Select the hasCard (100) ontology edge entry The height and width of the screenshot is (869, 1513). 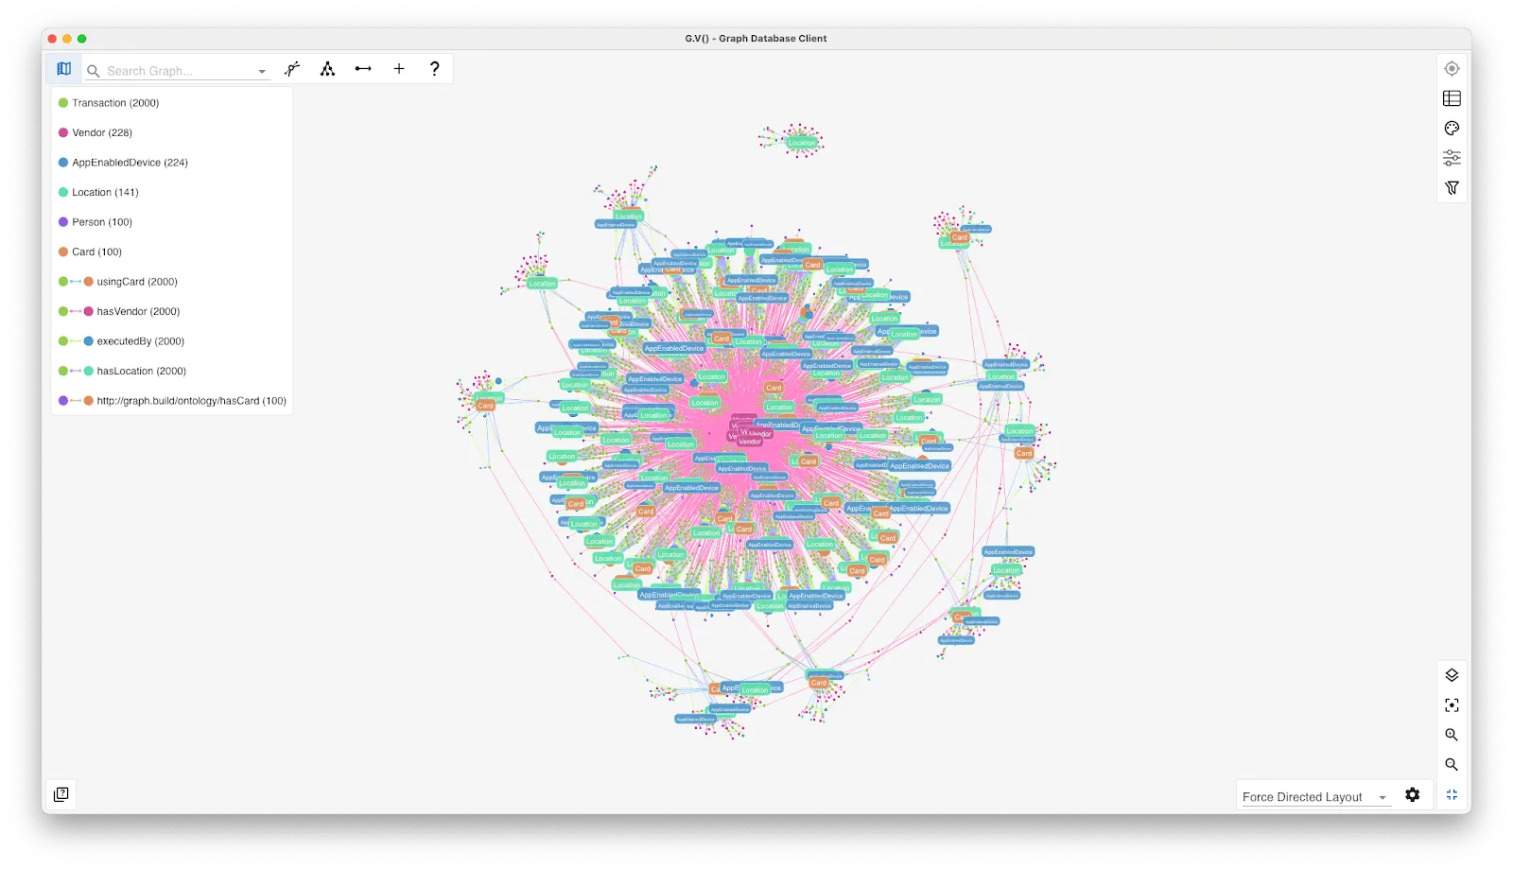172,401
